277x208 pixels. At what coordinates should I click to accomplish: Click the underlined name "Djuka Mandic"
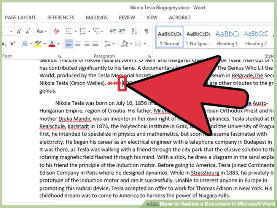[75, 119]
